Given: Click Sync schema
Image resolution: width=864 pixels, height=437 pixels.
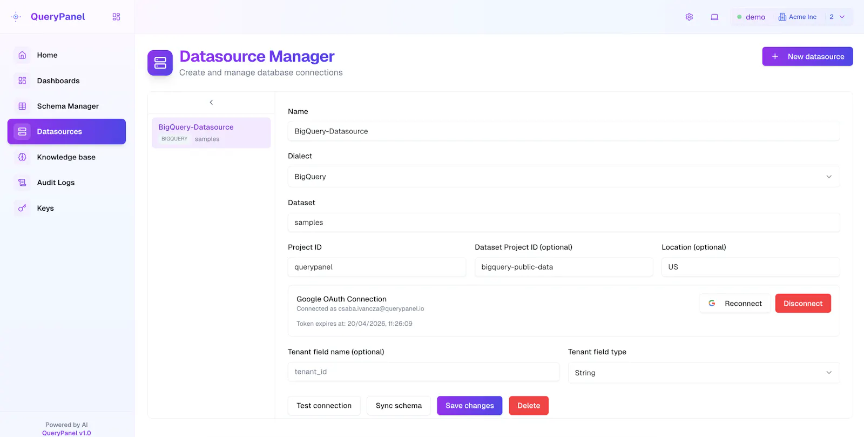Looking at the screenshot, I should pyautogui.click(x=399, y=406).
